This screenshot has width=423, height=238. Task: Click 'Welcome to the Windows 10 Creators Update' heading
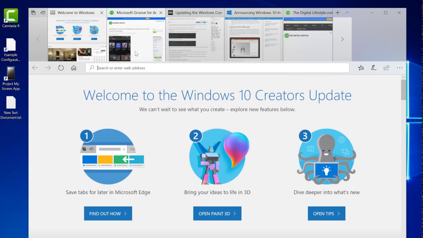[x=217, y=95]
